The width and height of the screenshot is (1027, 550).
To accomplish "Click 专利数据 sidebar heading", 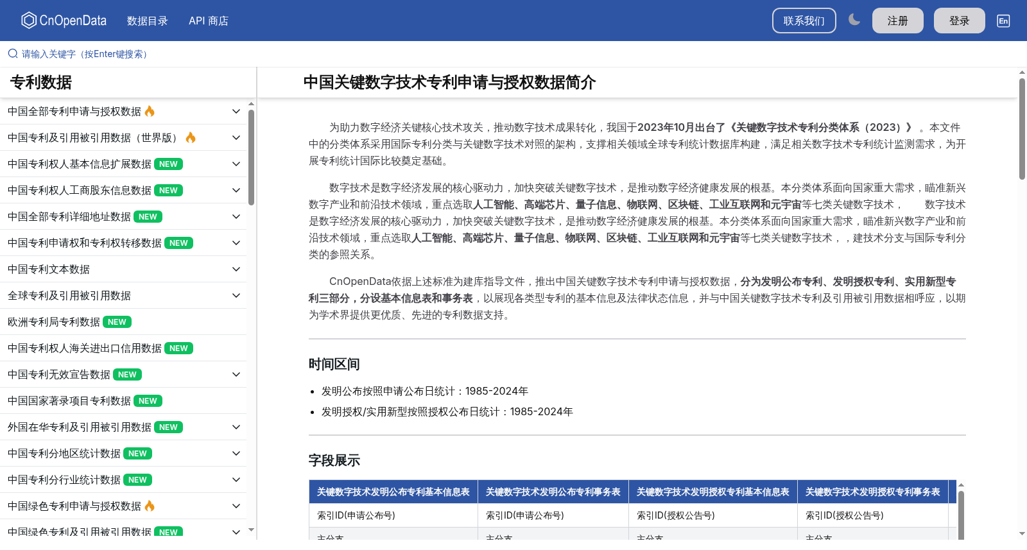I will tap(41, 82).
